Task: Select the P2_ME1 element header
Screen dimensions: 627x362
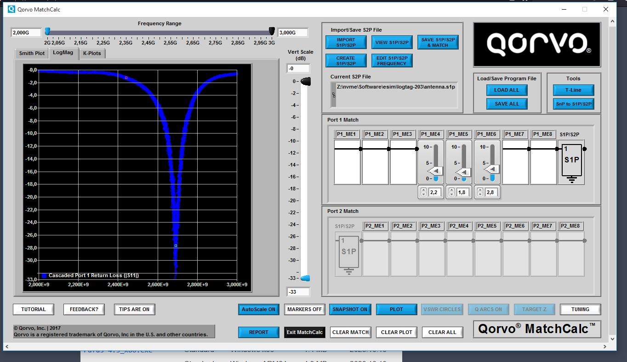Action: (375, 226)
